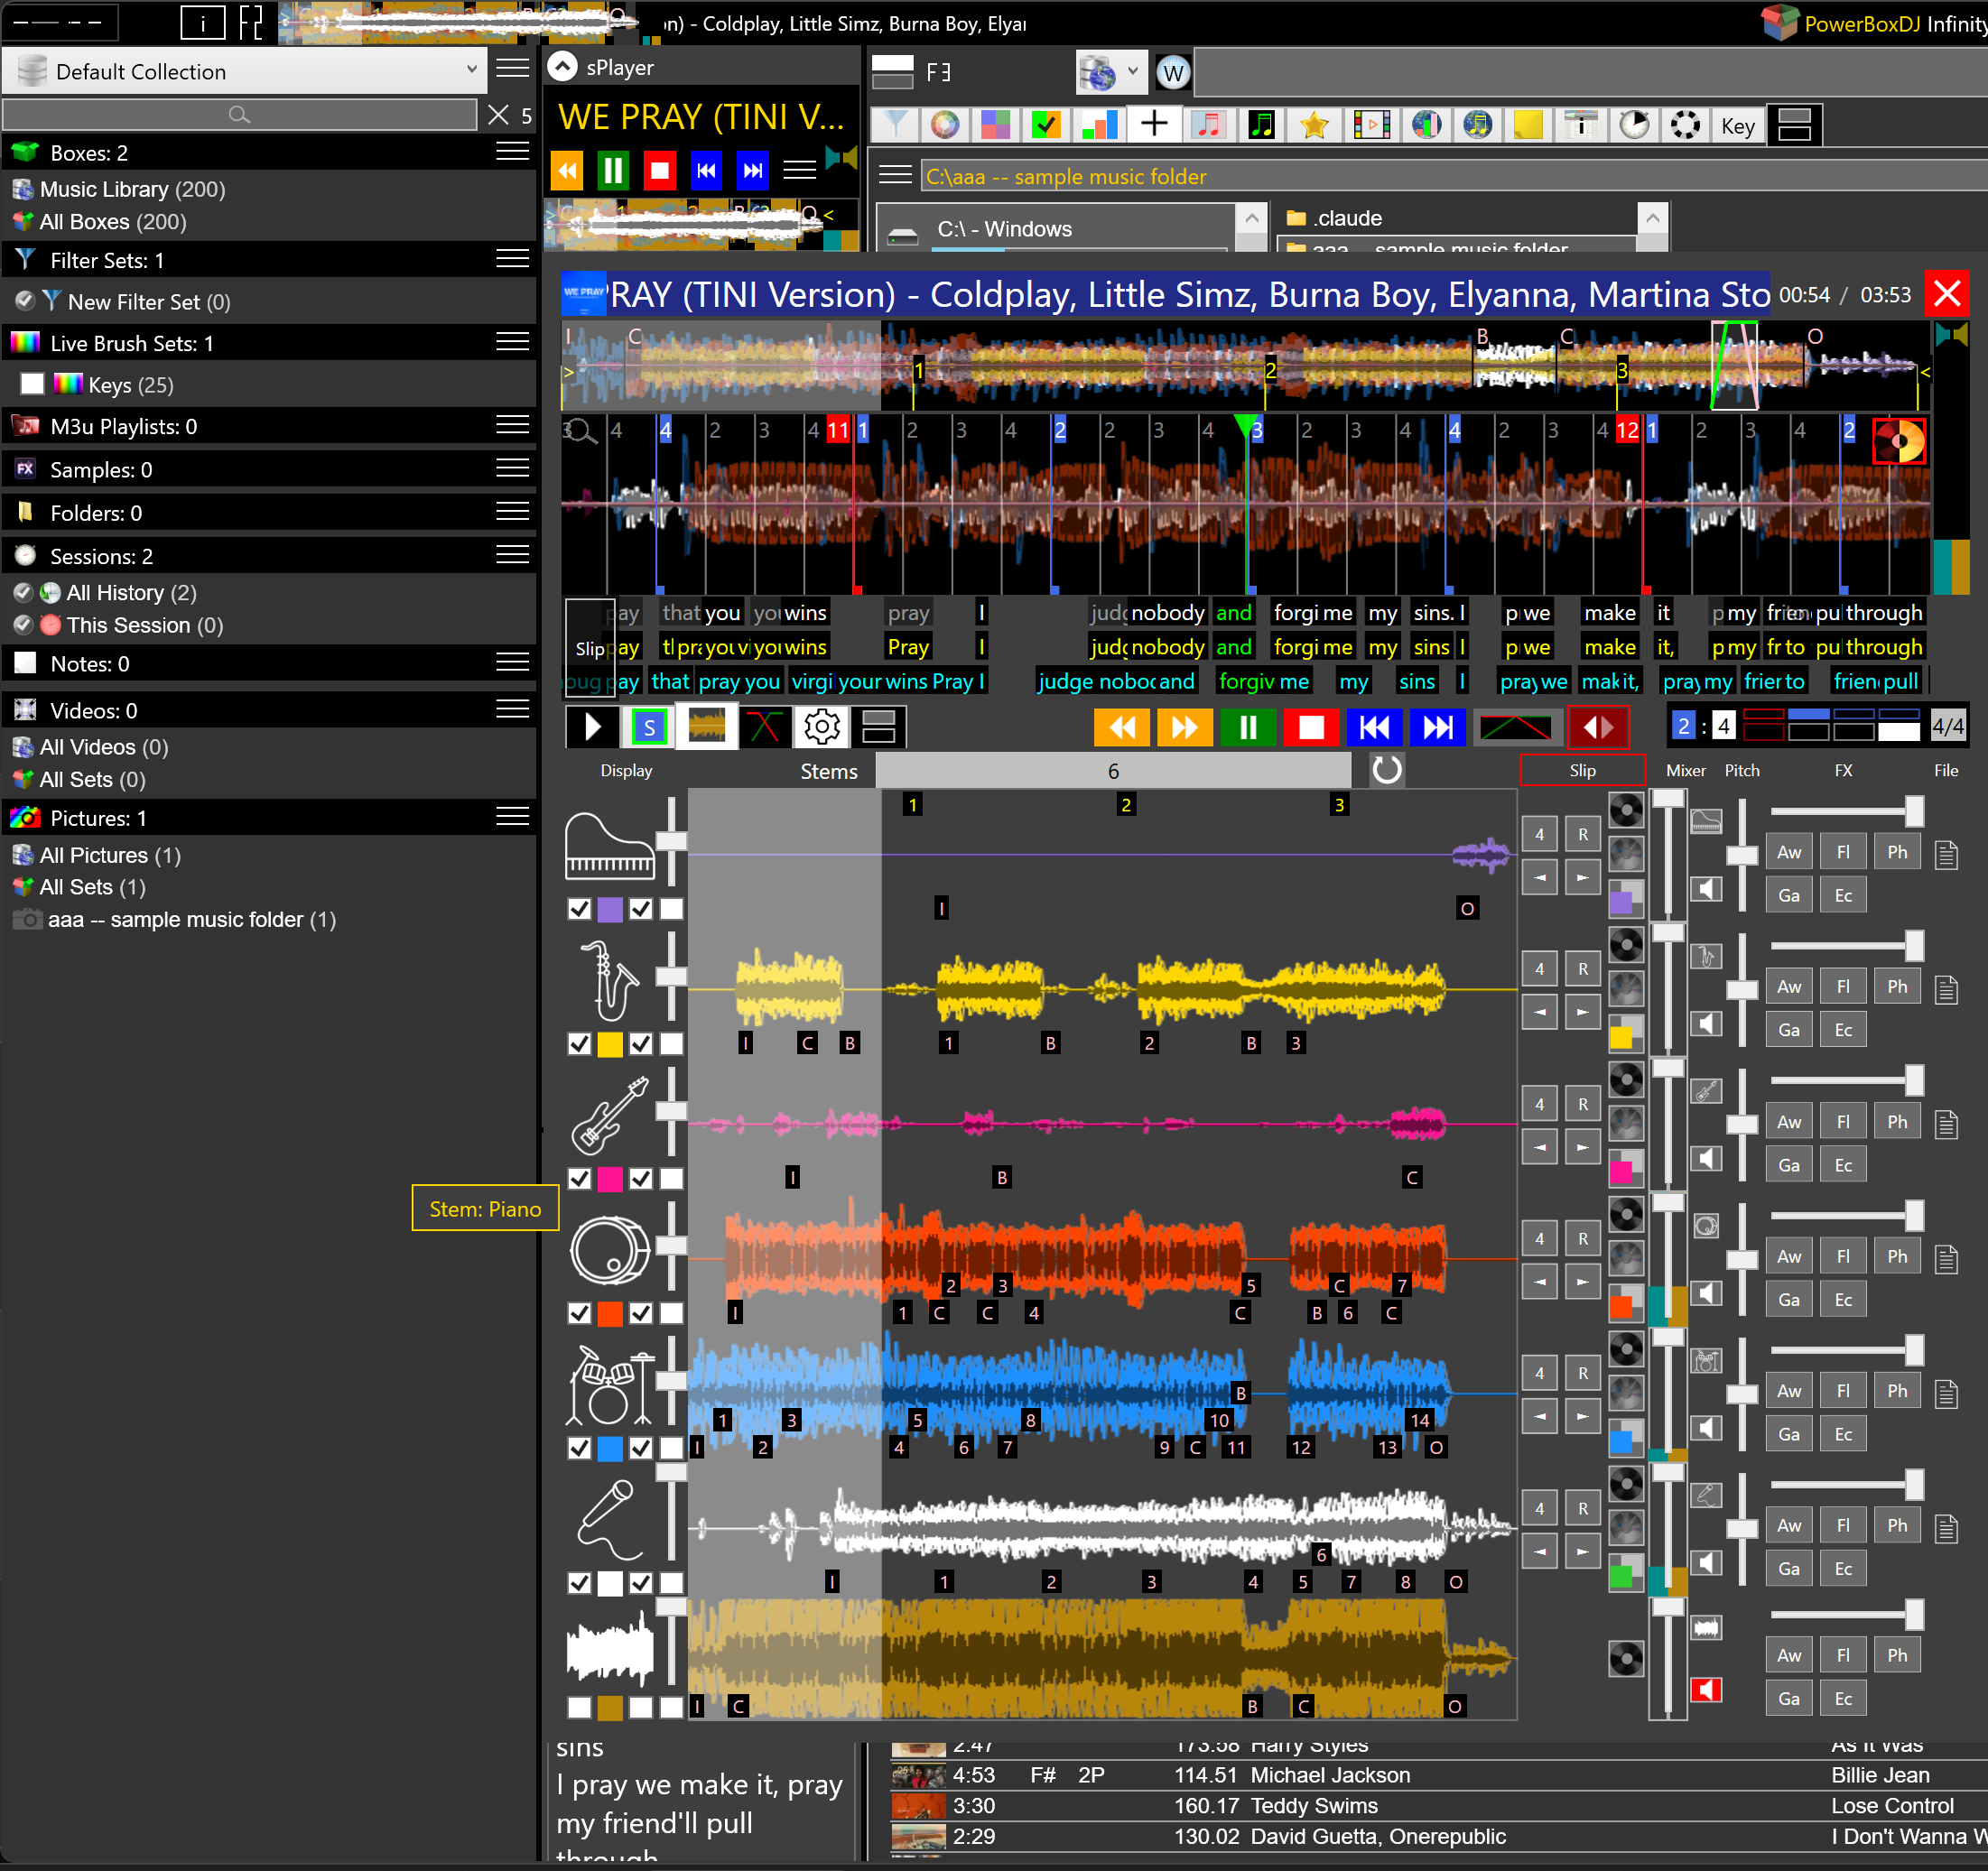The width and height of the screenshot is (1988, 1871).
Task: Click the yellow sticky note icon
Action: (1528, 125)
